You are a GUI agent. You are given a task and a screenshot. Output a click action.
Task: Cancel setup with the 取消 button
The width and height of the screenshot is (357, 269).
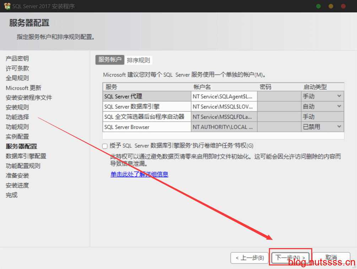point(331,258)
